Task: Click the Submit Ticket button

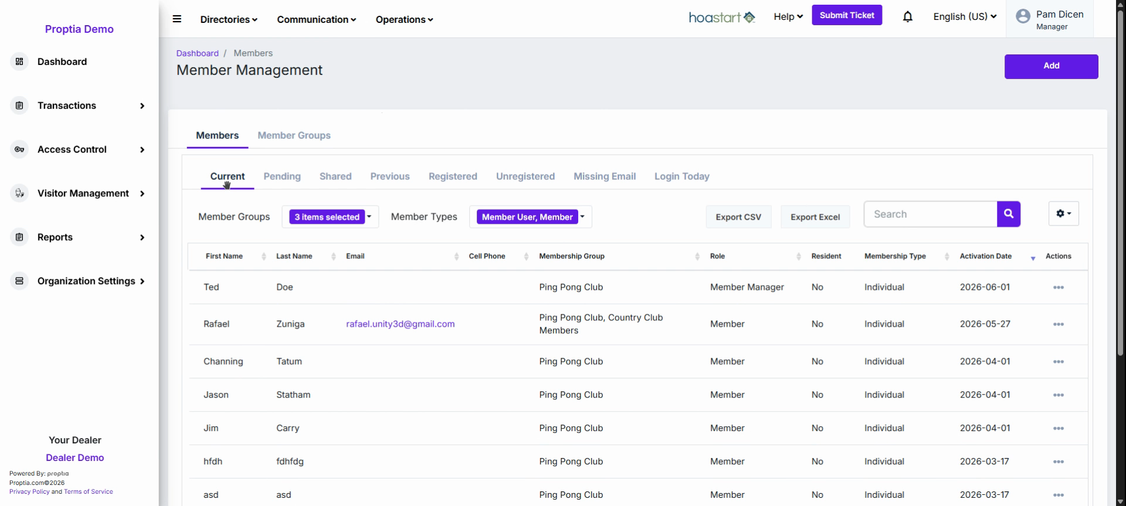Action: (847, 15)
